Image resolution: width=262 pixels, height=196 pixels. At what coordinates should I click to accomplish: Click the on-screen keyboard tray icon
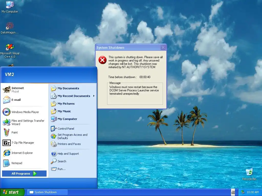233,192
